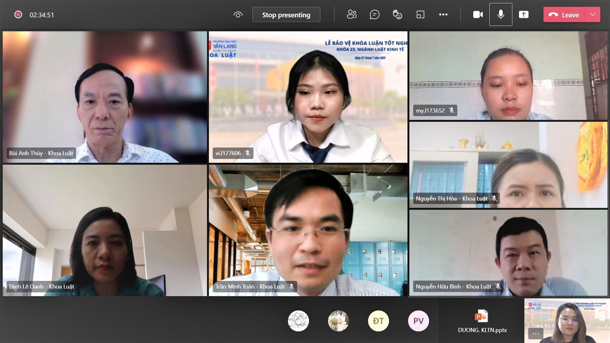Select Bùi Anh Thủy's video tile
610x343 pixels.
pyautogui.click(x=105, y=97)
